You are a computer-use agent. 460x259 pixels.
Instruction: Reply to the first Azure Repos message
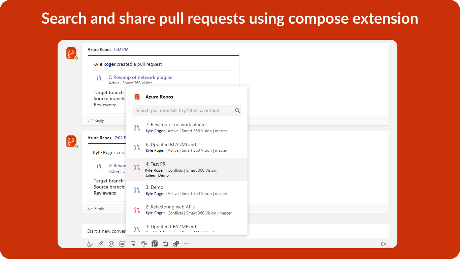[x=96, y=120]
